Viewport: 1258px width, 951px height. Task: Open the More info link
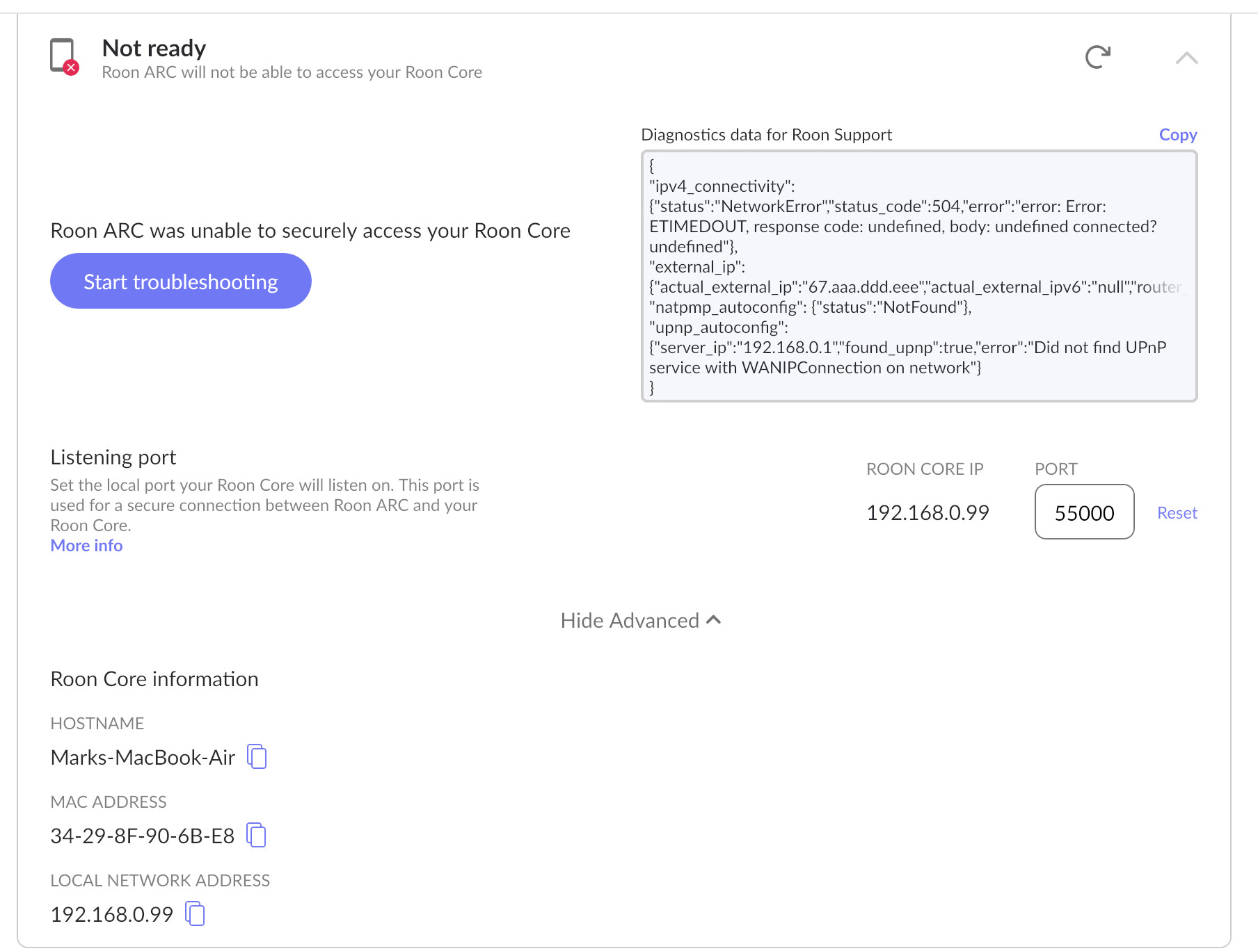click(86, 546)
